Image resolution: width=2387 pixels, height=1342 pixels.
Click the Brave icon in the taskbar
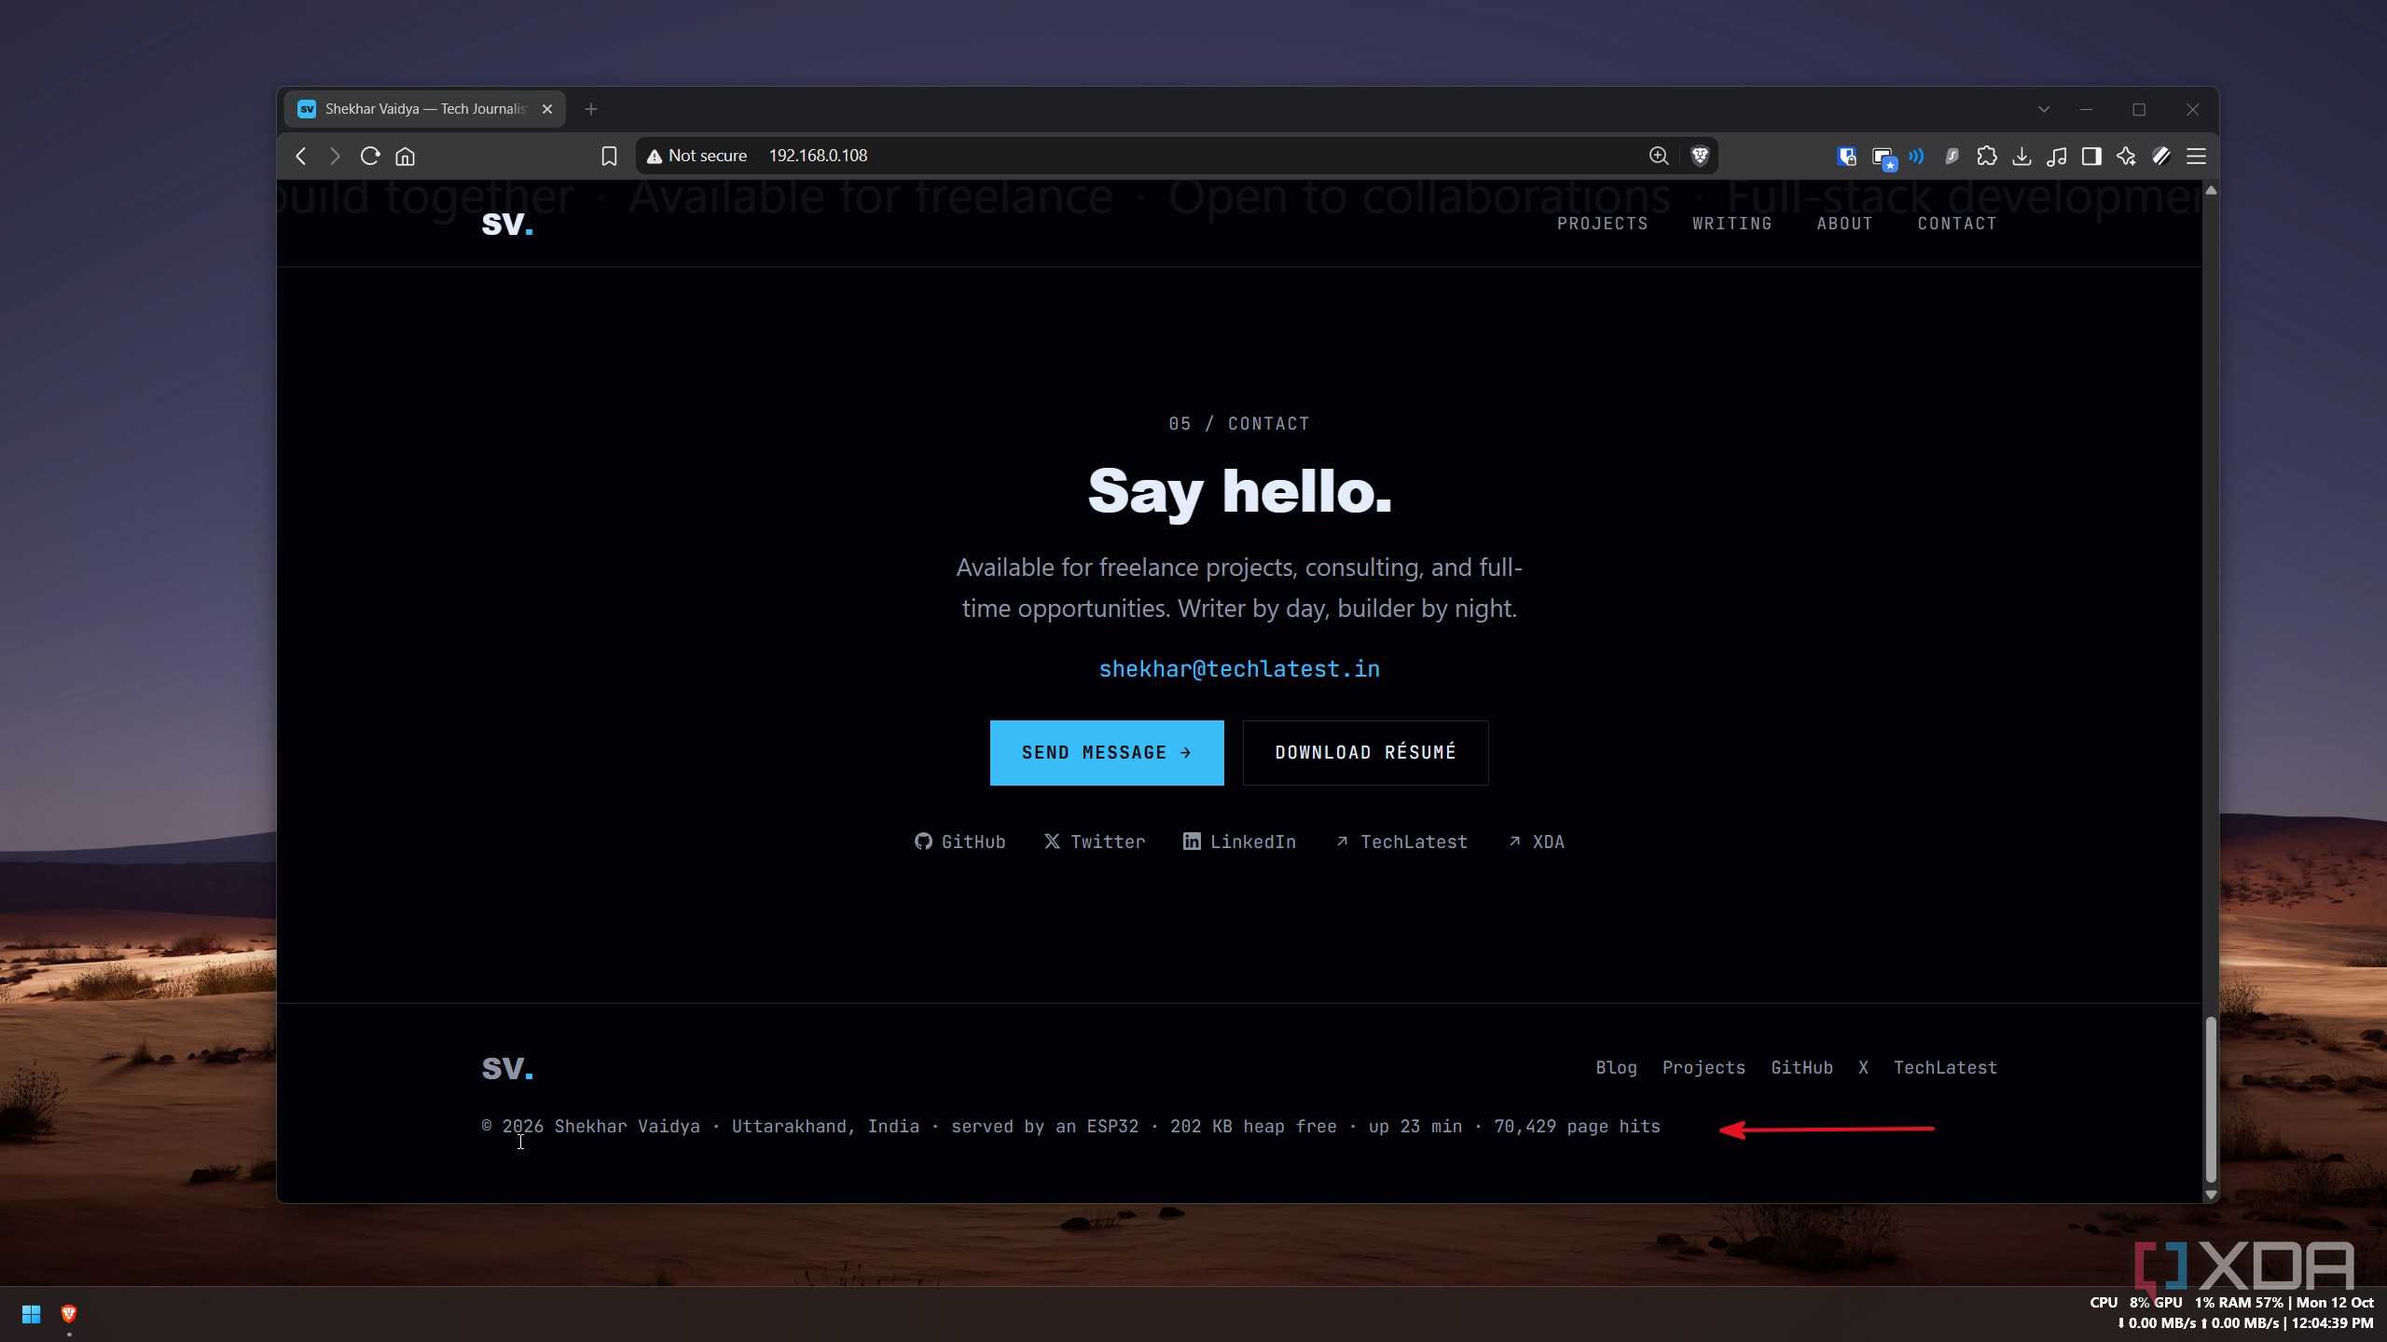tap(69, 1314)
